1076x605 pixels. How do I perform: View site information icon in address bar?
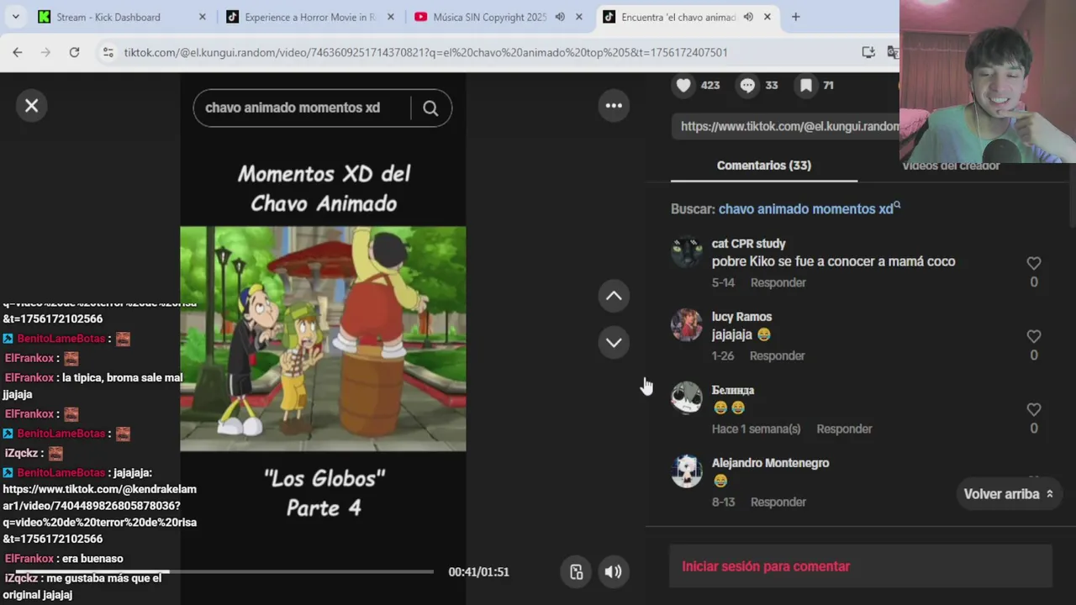coord(108,52)
